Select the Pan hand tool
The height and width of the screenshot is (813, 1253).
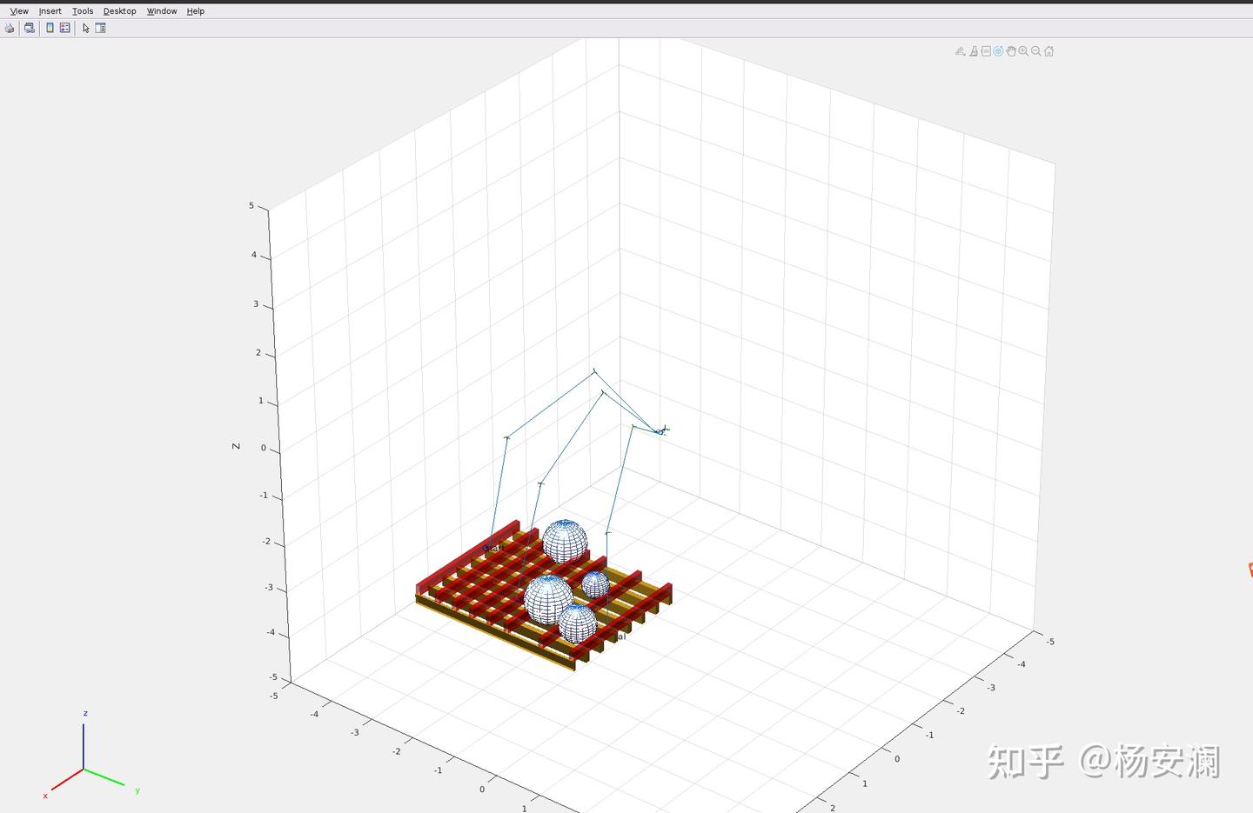(x=1011, y=51)
